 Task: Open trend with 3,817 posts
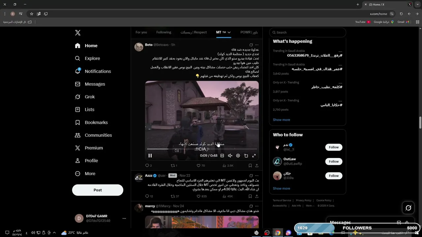pyautogui.click(x=308, y=87)
